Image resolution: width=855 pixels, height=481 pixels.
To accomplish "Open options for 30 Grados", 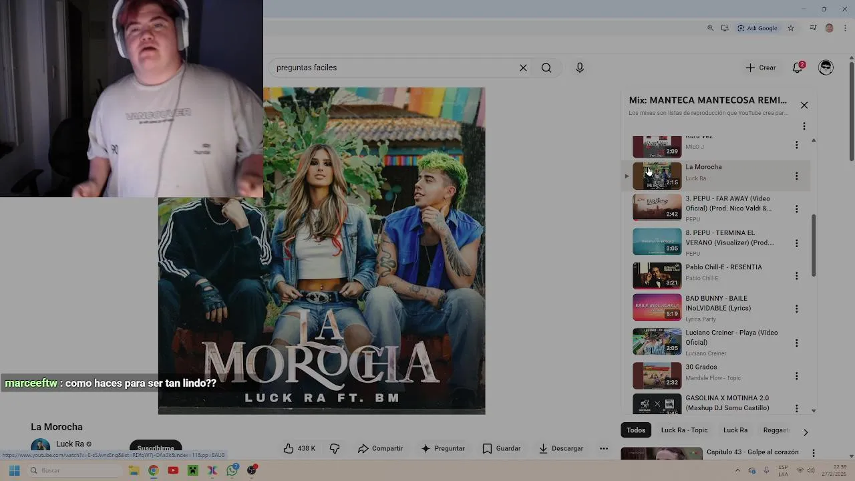I will coord(796,376).
